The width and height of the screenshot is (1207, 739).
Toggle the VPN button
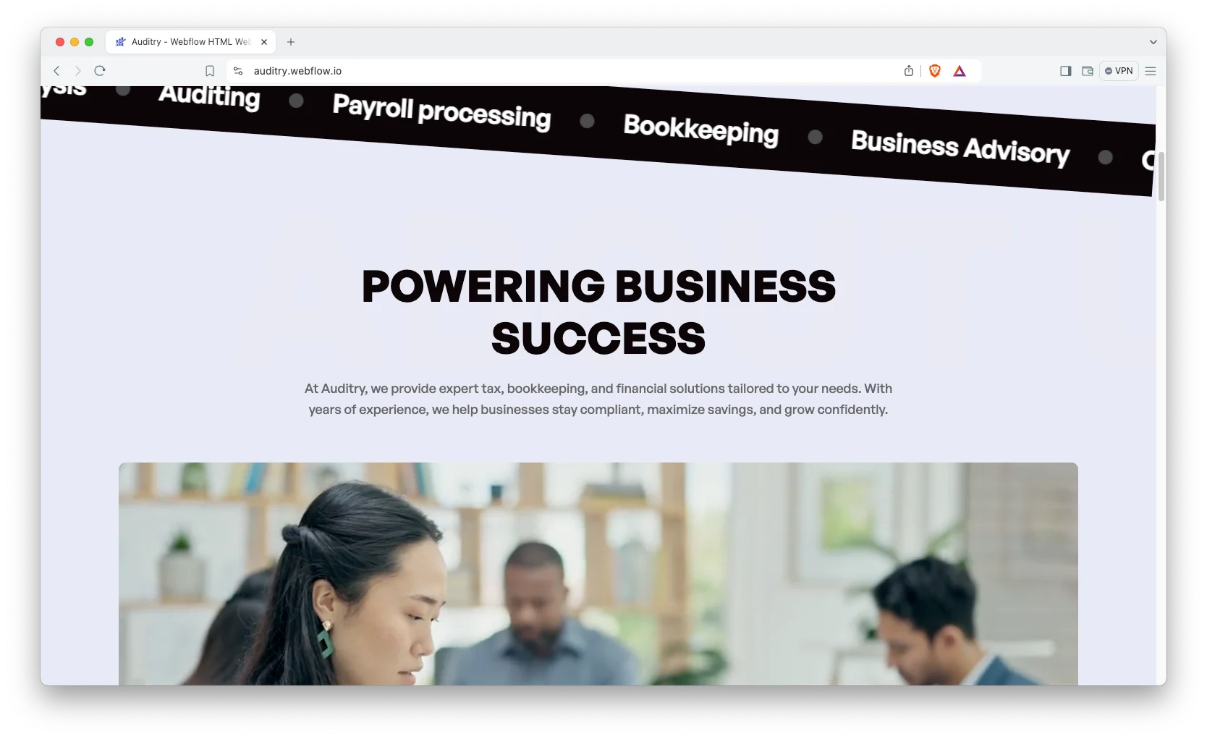pos(1119,71)
